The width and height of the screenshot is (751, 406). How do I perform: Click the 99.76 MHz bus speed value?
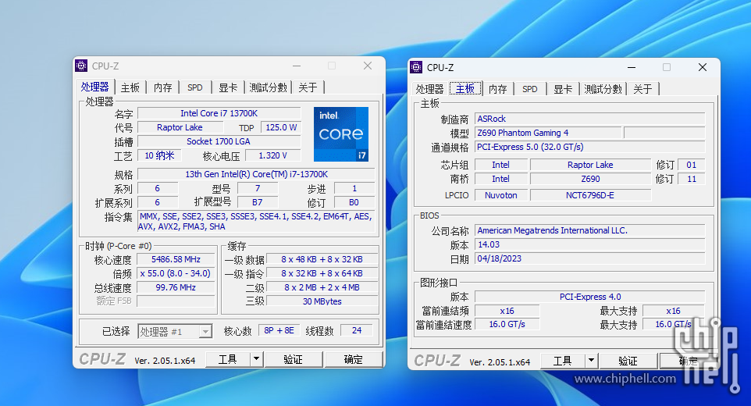[x=176, y=287]
